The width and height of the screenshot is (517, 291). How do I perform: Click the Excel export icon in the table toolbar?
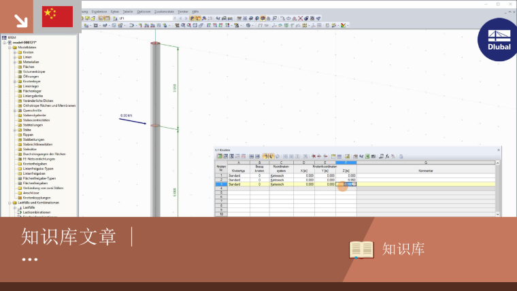pos(367,156)
